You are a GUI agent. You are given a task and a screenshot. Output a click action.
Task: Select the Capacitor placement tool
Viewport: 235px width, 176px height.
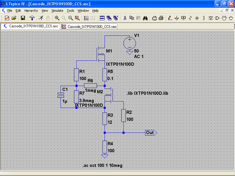pos(197,18)
